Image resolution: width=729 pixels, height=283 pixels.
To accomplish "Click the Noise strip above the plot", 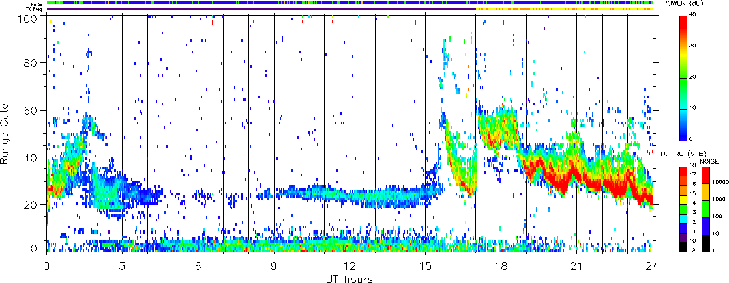I will click(x=350, y=3).
